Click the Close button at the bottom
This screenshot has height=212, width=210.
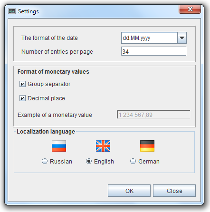(174, 191)
